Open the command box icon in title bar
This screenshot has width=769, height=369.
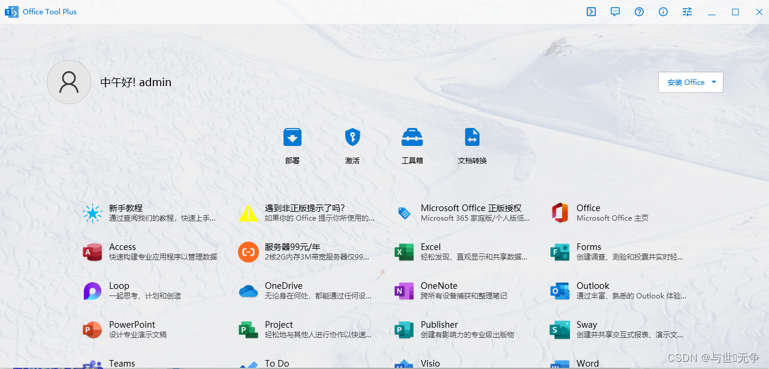point(591,11)
